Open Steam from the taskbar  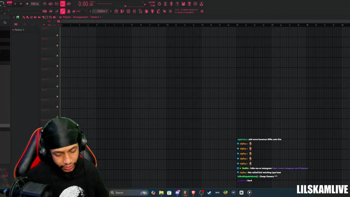coord(209,193)
